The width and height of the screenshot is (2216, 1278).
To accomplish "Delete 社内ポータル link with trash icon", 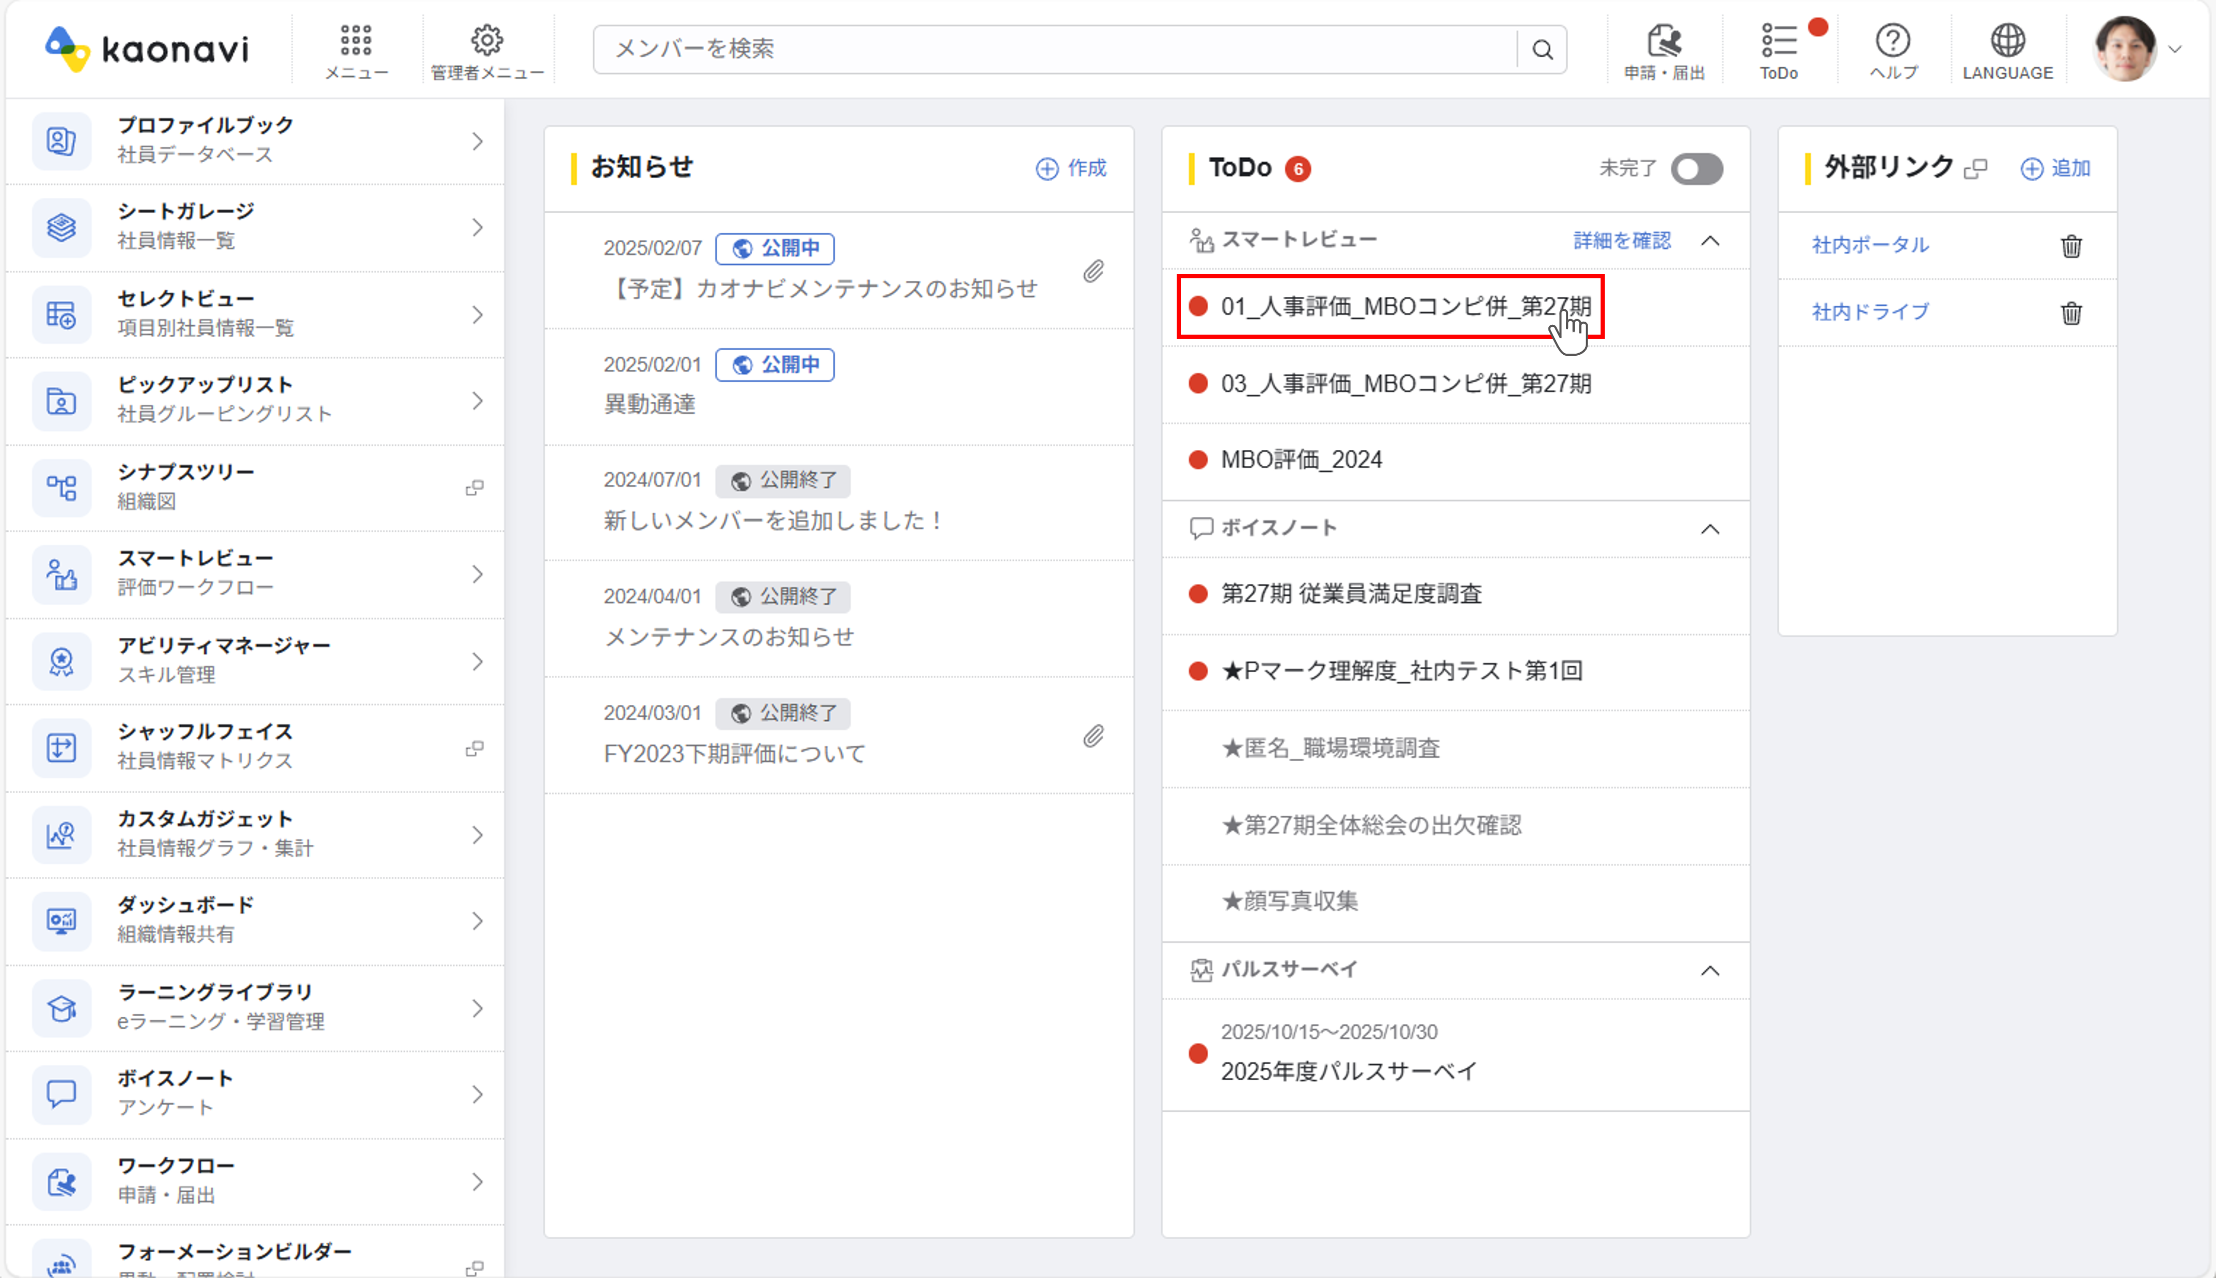I will [x=2071, y=246].
